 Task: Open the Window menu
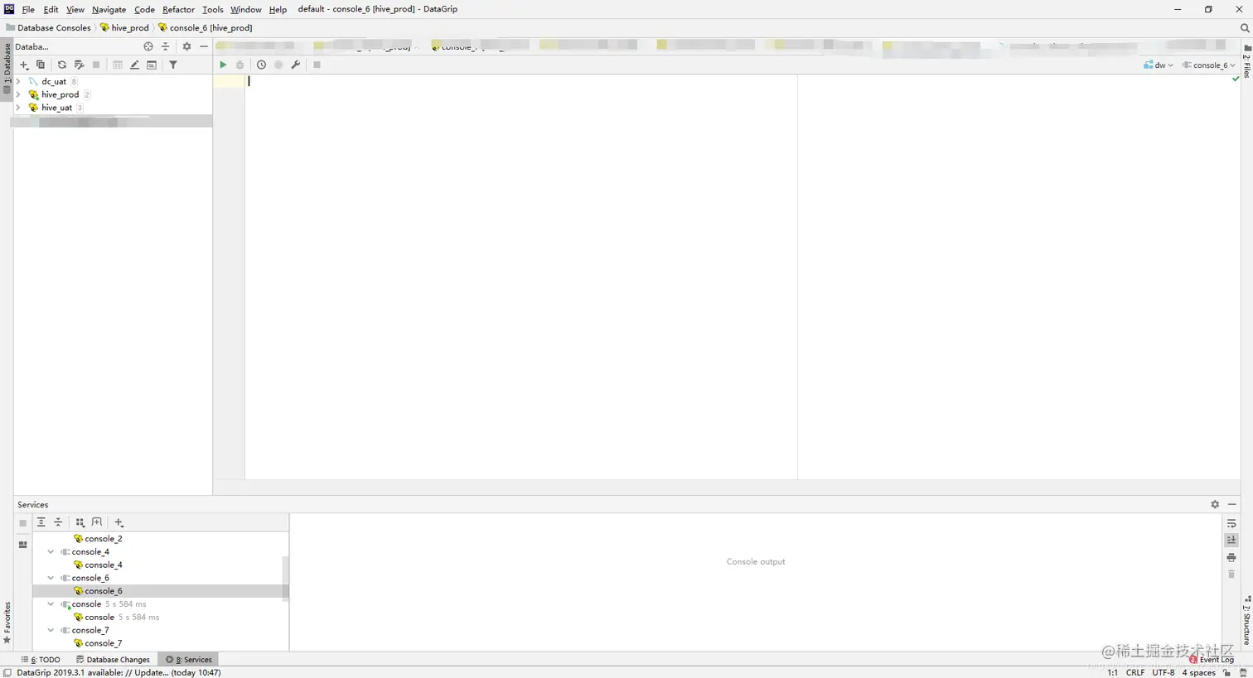tap(246, 9)
